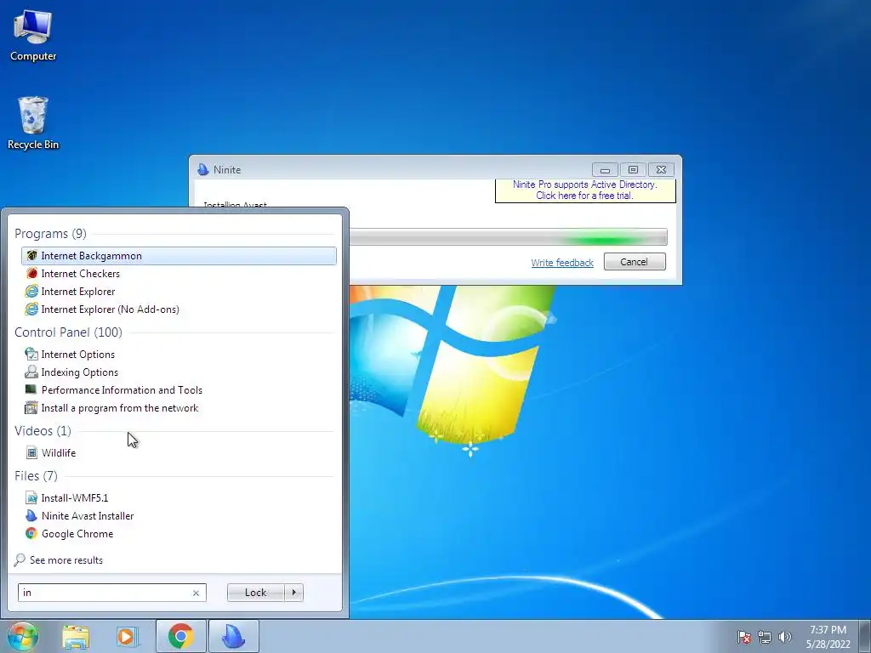The height and width of the screenshot is (653, 871).
Task: Select the Recycle Bin desktop icon
Action: pyautogui.click(x=33, y=123)
